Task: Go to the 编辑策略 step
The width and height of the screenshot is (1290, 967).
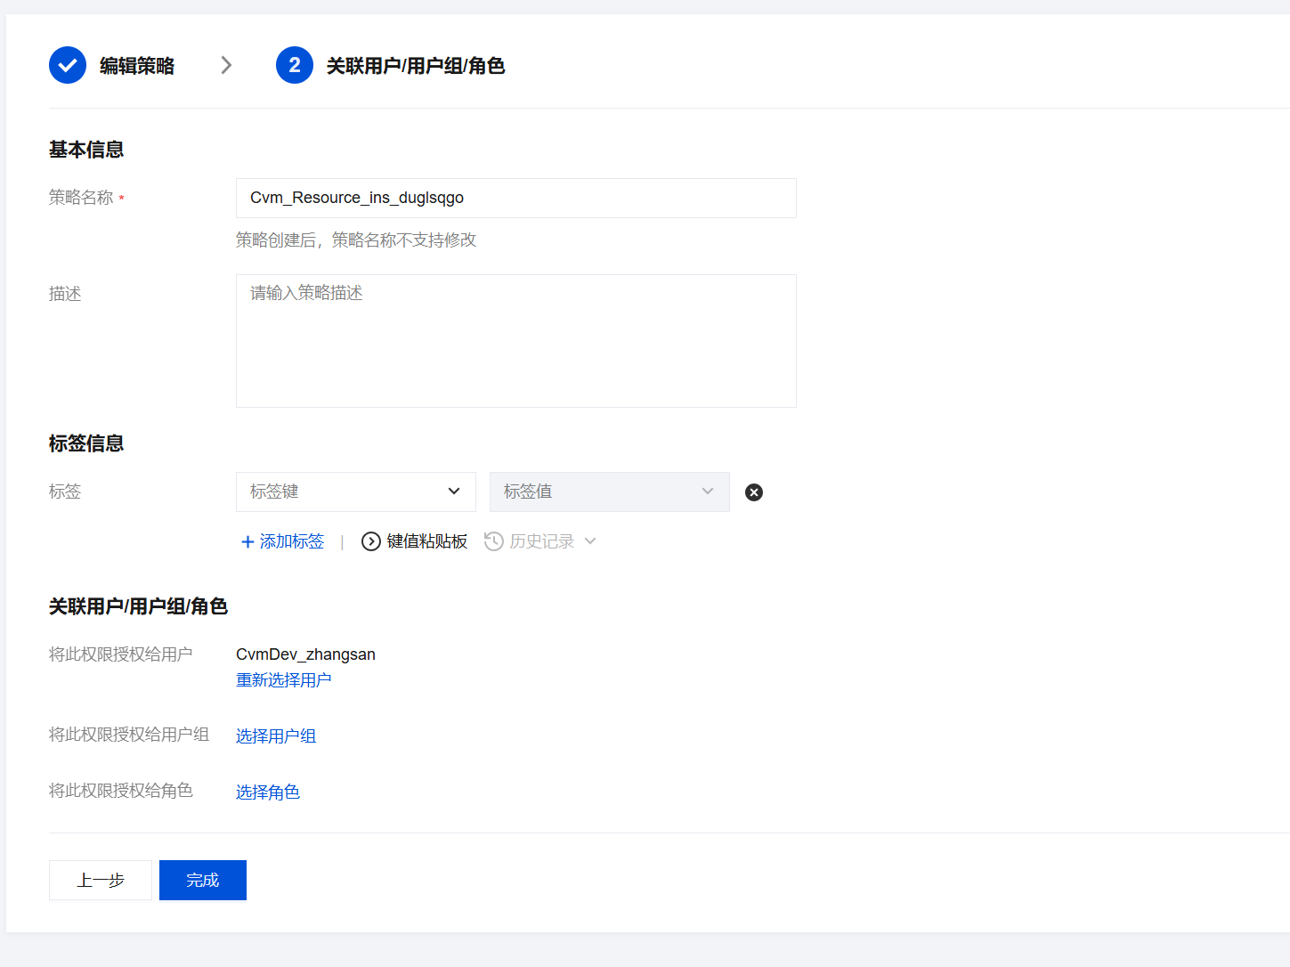Action: (137, 66)
